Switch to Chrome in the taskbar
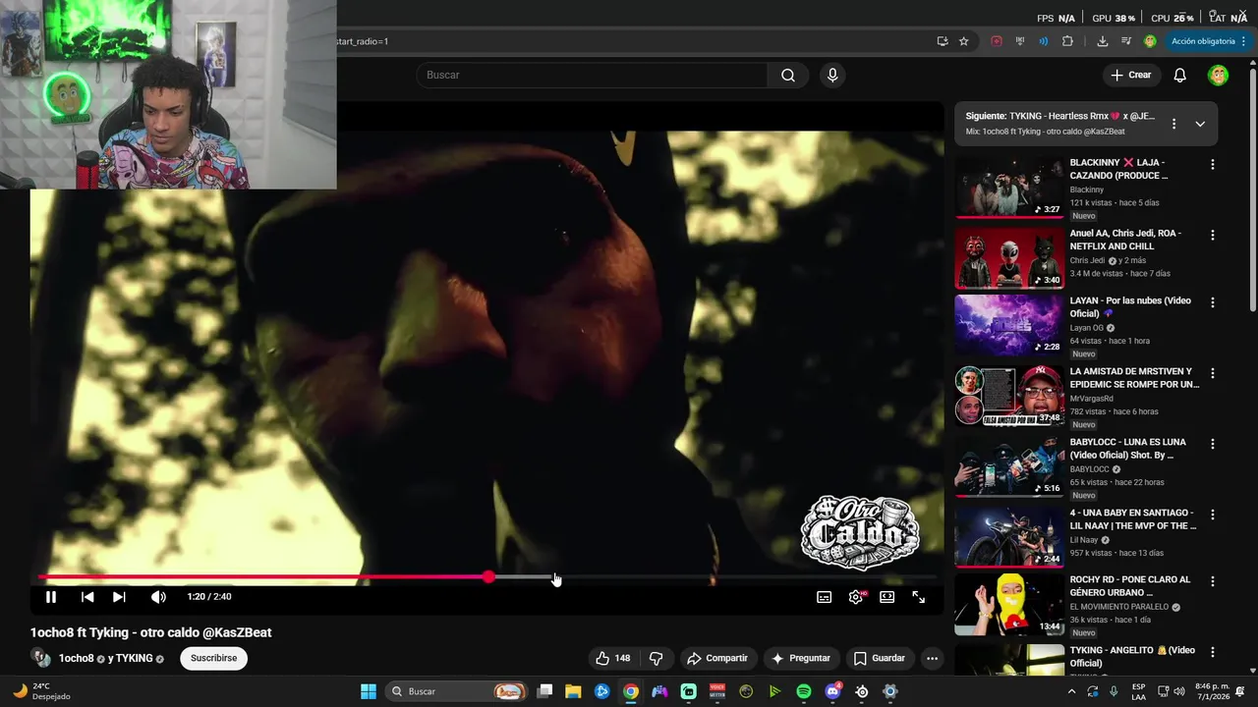Screen dimensions: 1258x707 [x=631, y=691]
